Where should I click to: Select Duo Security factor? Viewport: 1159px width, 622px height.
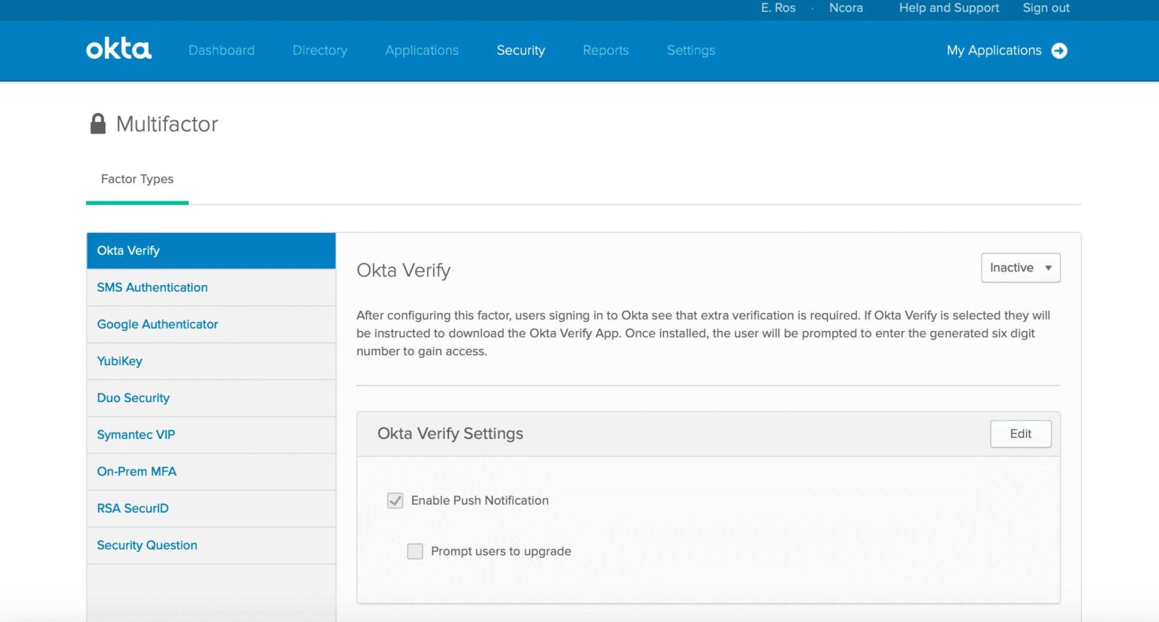(134, 398)
